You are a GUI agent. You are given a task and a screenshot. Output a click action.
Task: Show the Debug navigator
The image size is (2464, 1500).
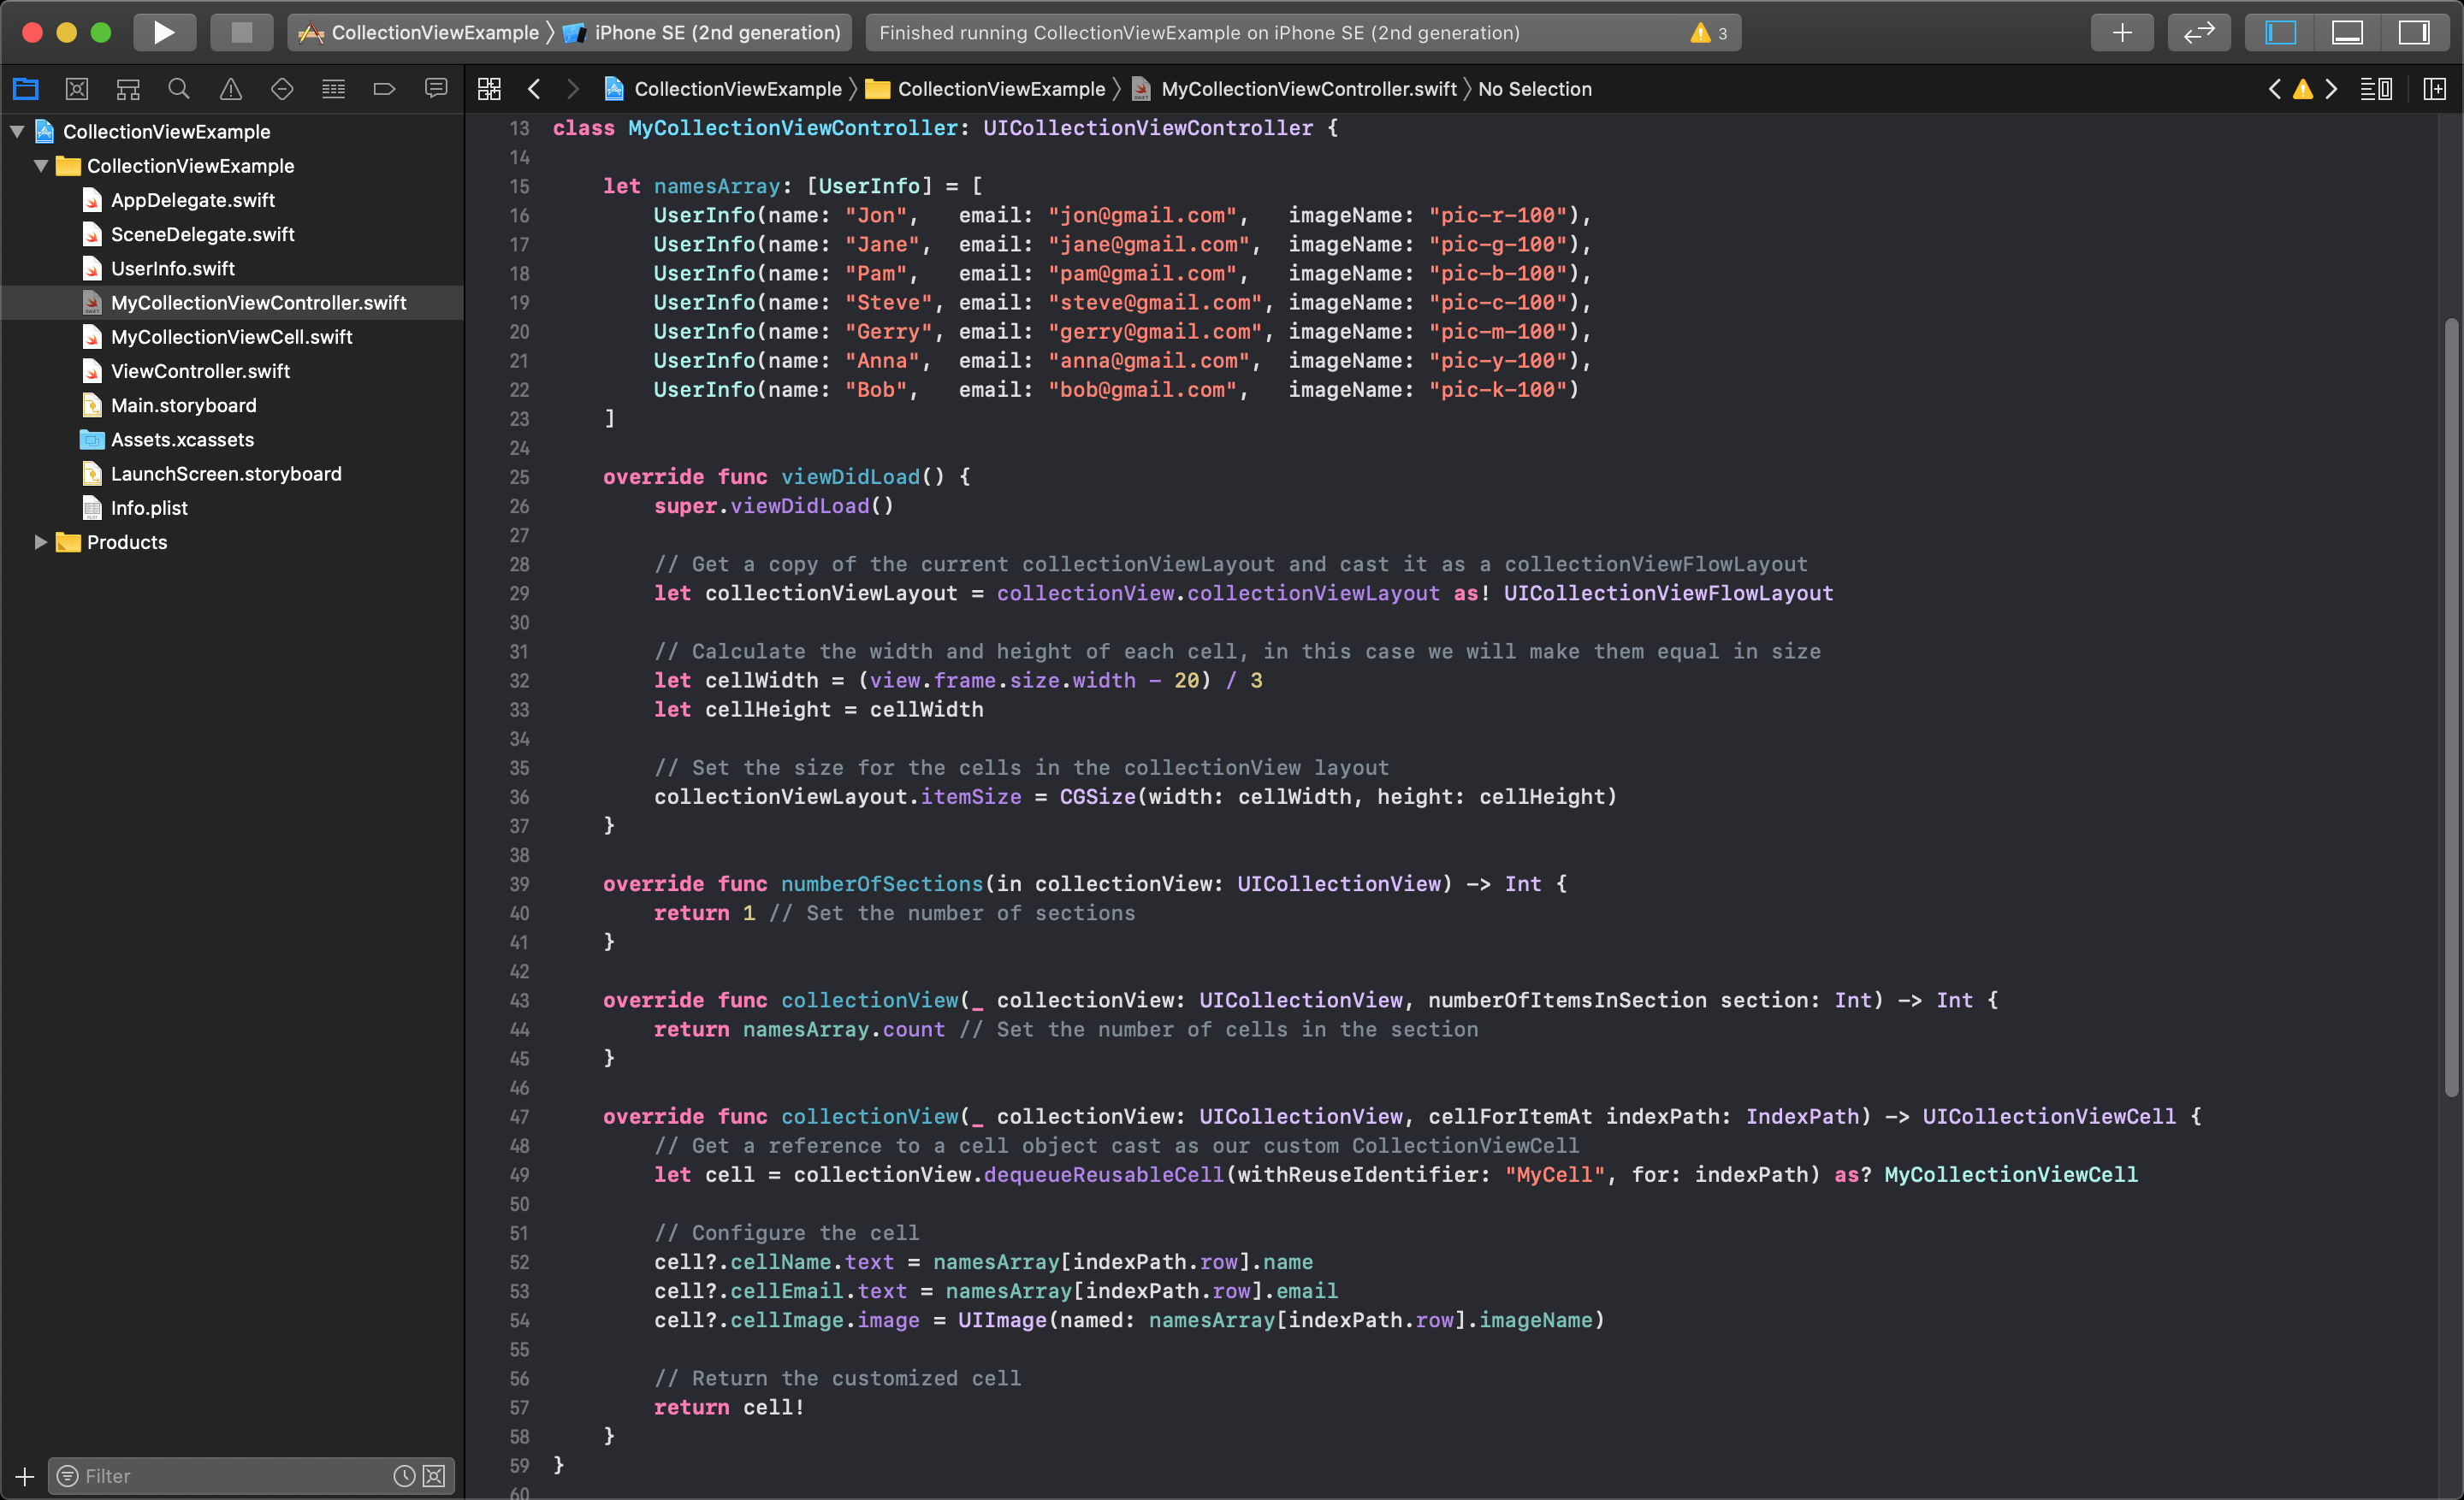pos(333,89)
